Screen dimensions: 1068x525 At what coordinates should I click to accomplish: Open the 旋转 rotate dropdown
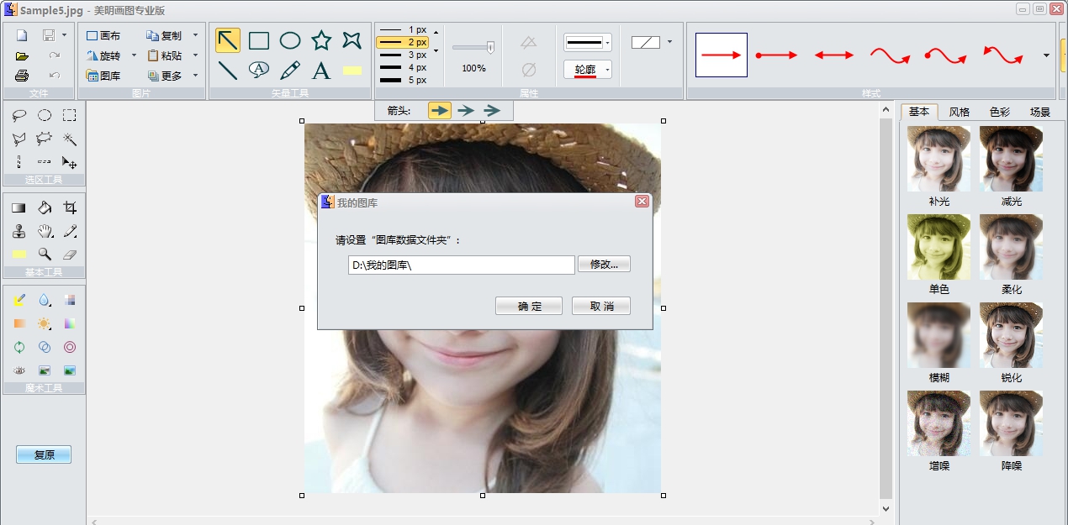tap(133, 56)
